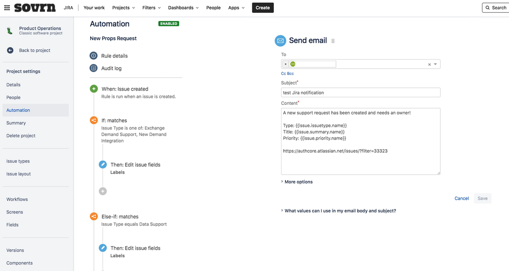Click first Then: Edit issue fields label
This screenshot has height=271, width=509.
point(135,165)
